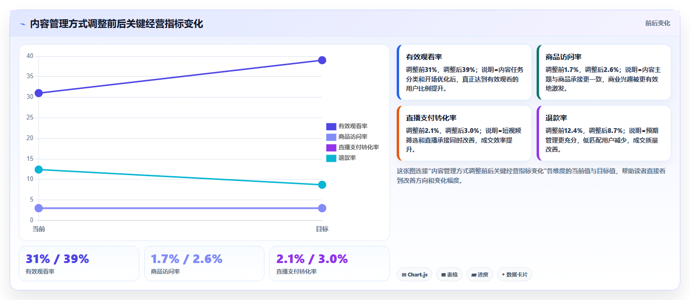Click the 2.1% / 3.0% stat tile
Screen dimensions: 690x300
[x=329, y=264]
